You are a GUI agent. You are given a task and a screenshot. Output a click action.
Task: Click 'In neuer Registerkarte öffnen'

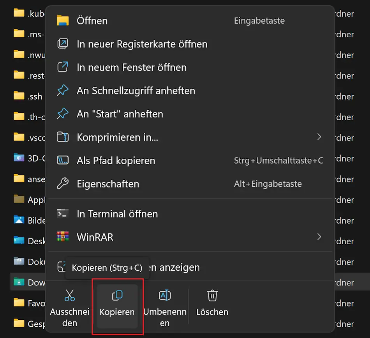142,44
